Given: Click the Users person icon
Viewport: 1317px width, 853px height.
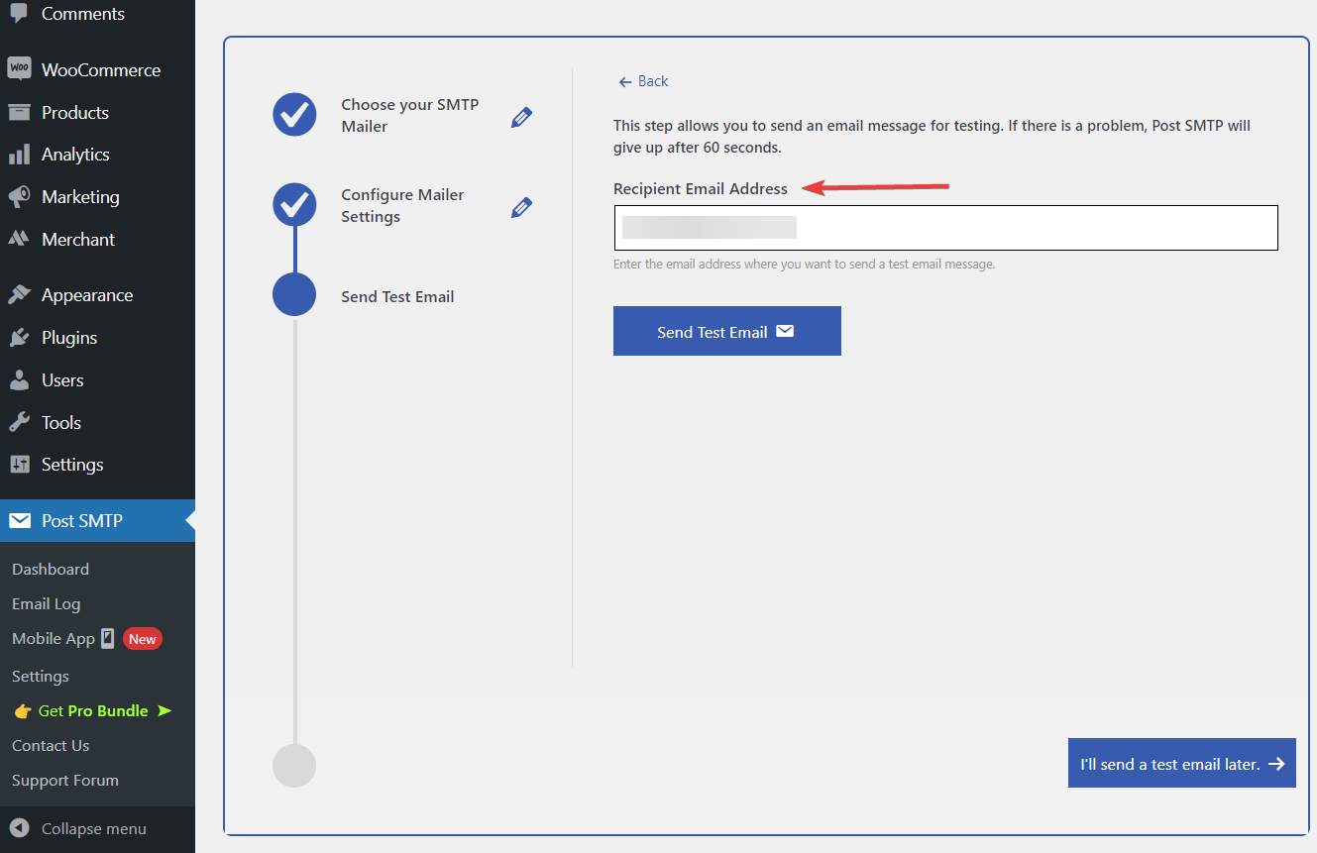Looking at the screenshot, I should (19, 380).
